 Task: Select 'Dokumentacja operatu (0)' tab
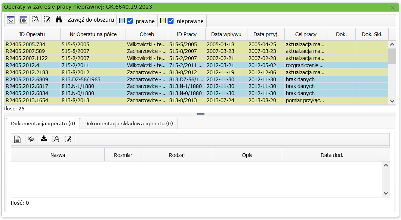[x=43, y=123]
